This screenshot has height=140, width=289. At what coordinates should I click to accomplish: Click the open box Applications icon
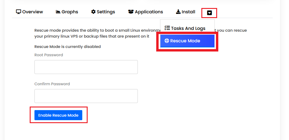click(x=131, y=12)
